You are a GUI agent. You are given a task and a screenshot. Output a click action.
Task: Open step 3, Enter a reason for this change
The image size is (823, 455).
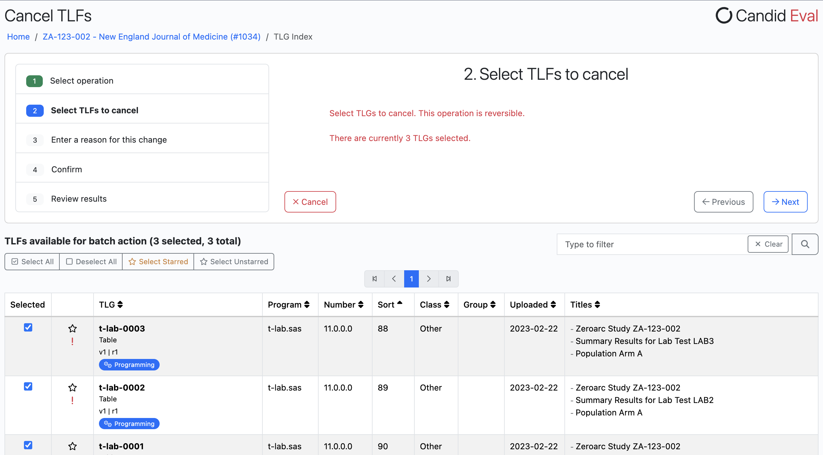[109, 139]
